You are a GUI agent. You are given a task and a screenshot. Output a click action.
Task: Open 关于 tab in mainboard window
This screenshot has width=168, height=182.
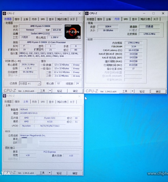click(x=72, y=102)
